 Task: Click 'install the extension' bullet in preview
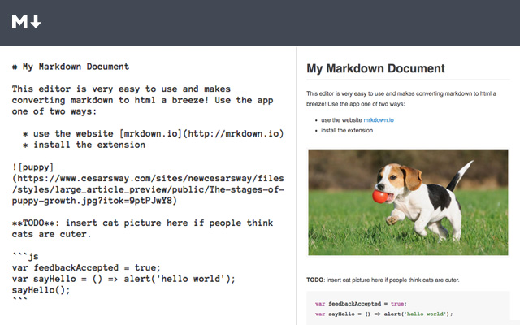[x=347, y=130]
